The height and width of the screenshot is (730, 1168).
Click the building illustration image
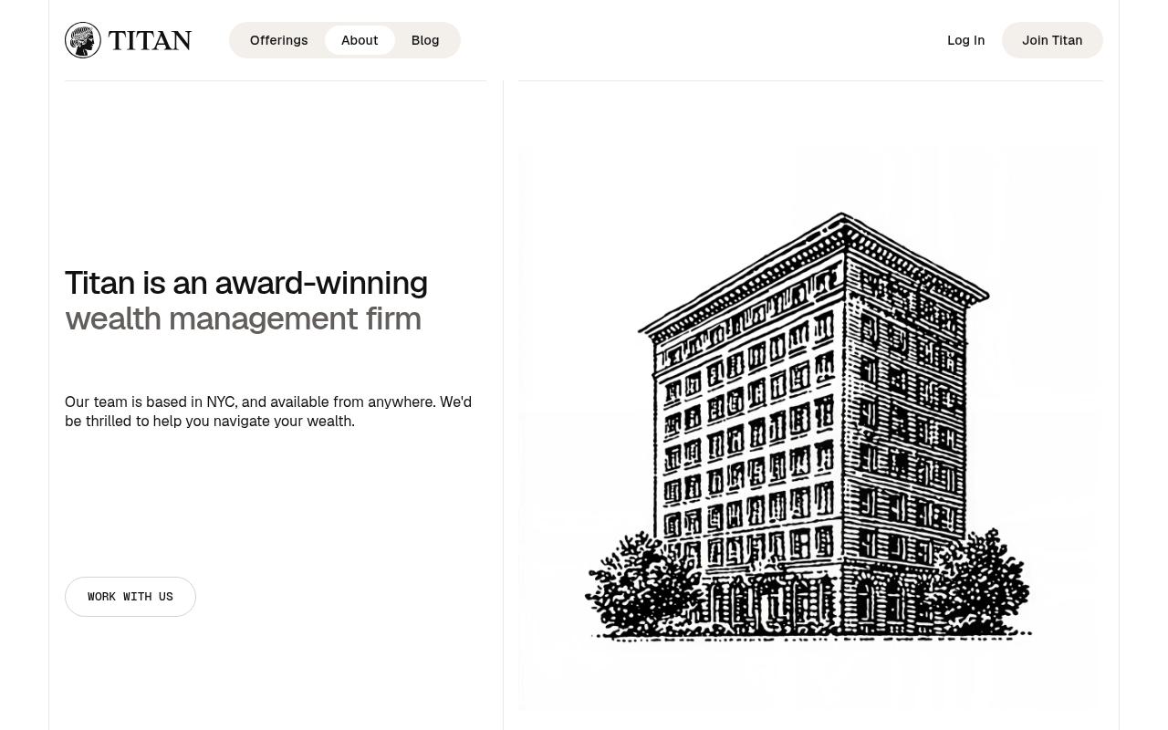pos(810,429)
